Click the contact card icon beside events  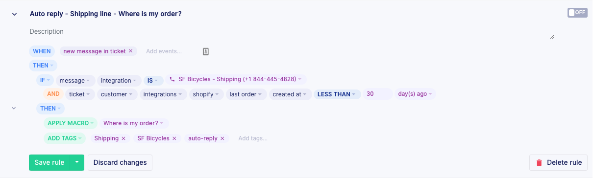[x=206, y=51]
